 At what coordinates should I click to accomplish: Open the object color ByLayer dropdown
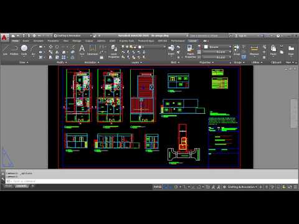pyautogui.click(x=230, y=47)
